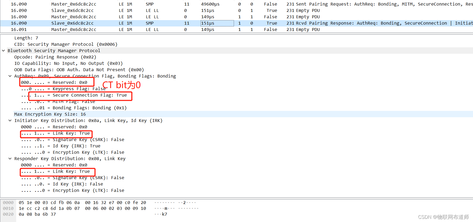Select Initiator Link Key: True row
The height and width of the screenshot is (222, 473).
pyautogui.click(x=55, y=133)
